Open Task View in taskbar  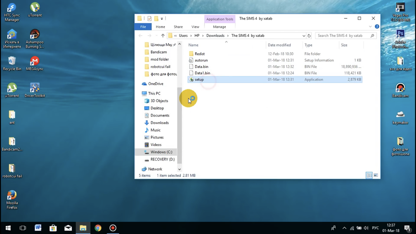[x=23, y=228]
